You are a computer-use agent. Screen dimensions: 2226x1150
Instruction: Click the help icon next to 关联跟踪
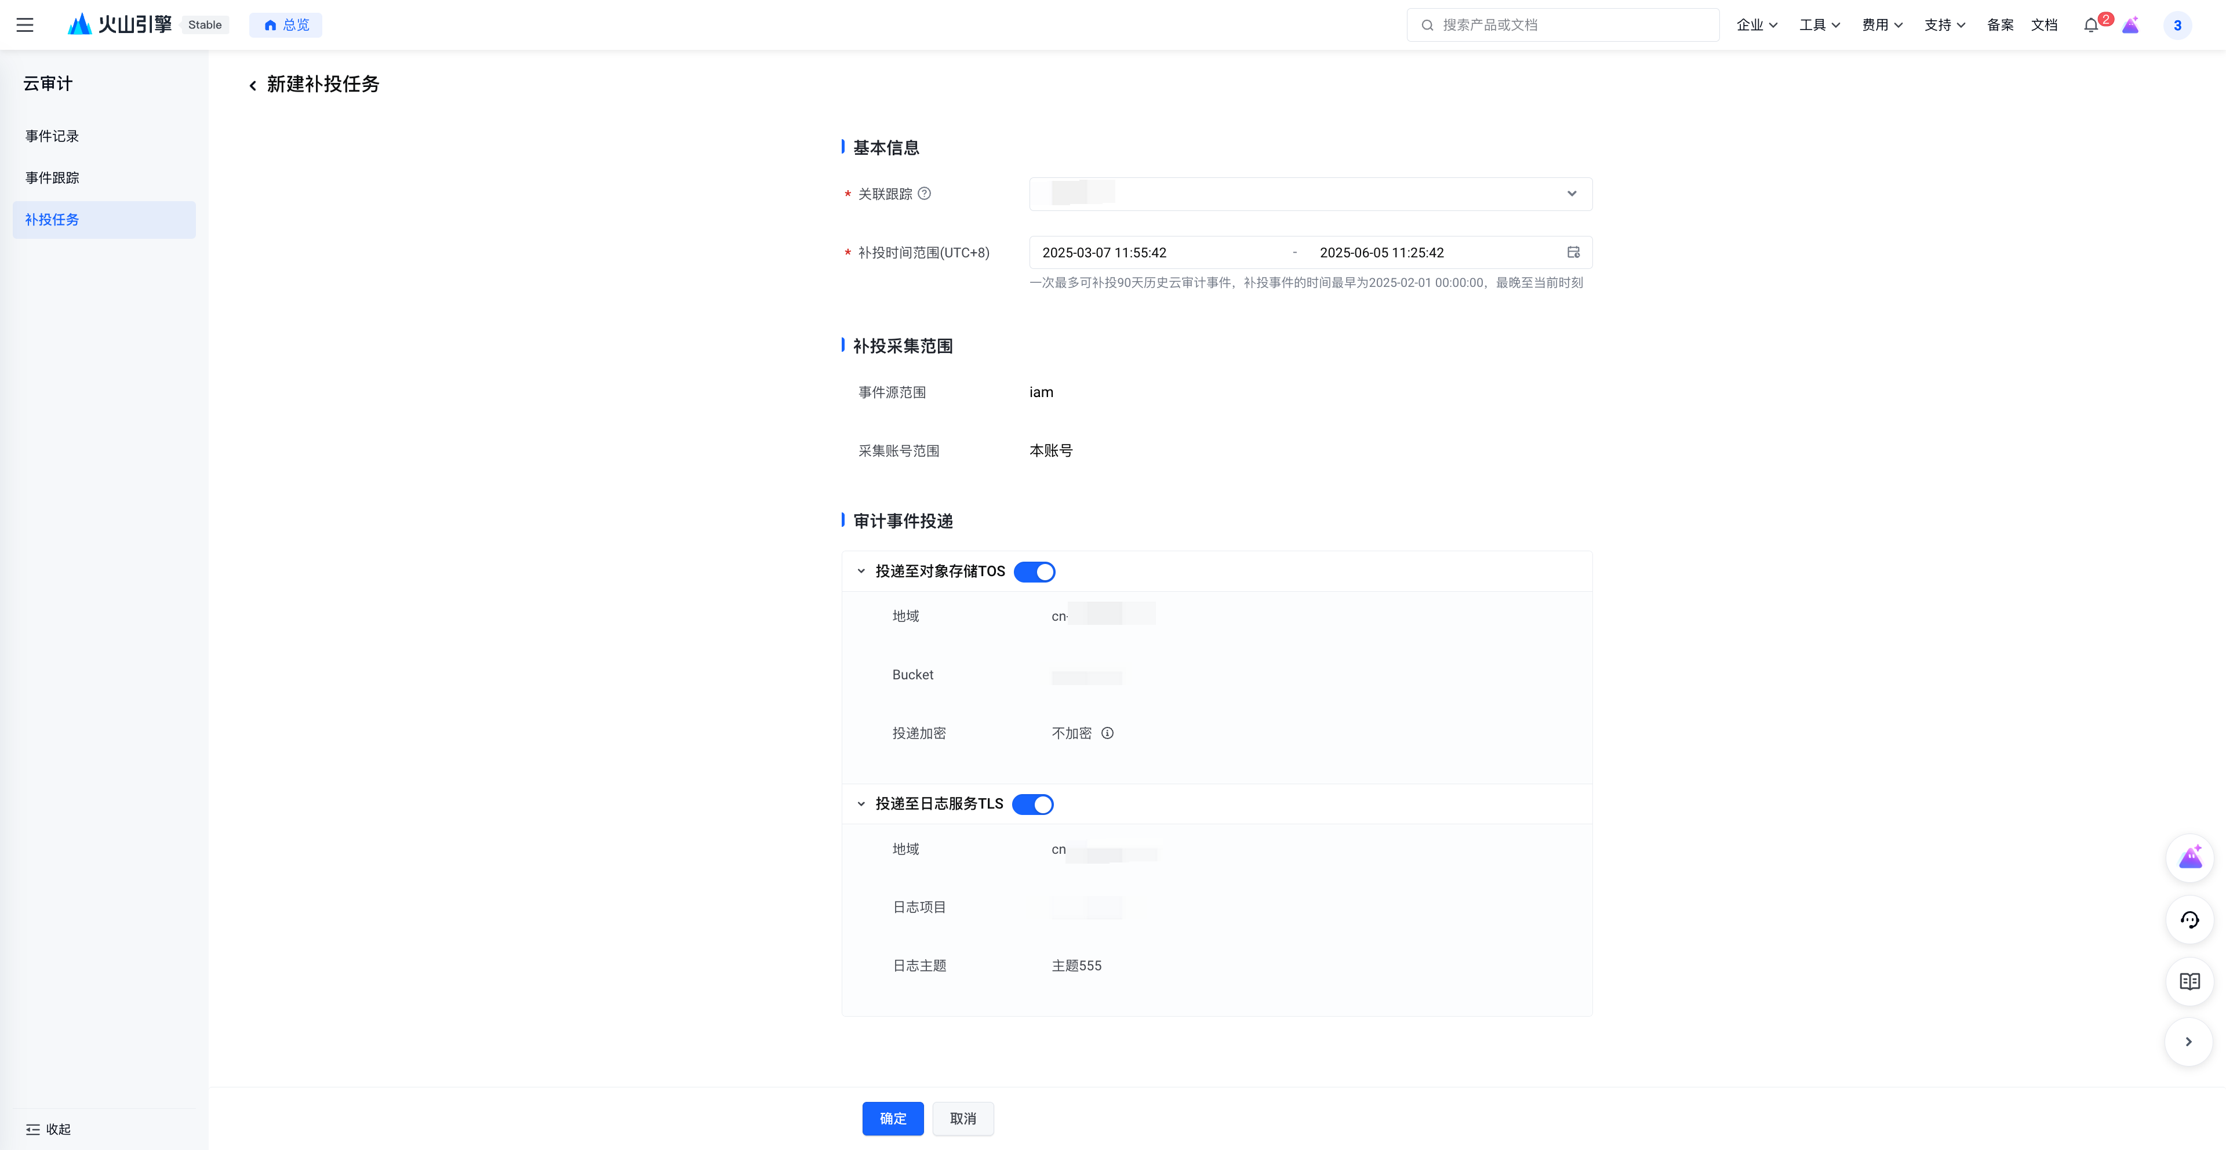point(925,194)
